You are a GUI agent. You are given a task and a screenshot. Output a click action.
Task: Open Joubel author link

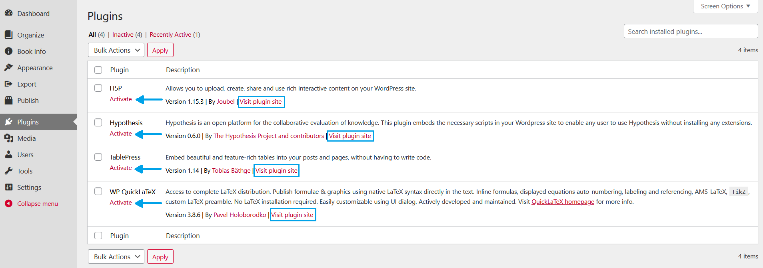226,101
